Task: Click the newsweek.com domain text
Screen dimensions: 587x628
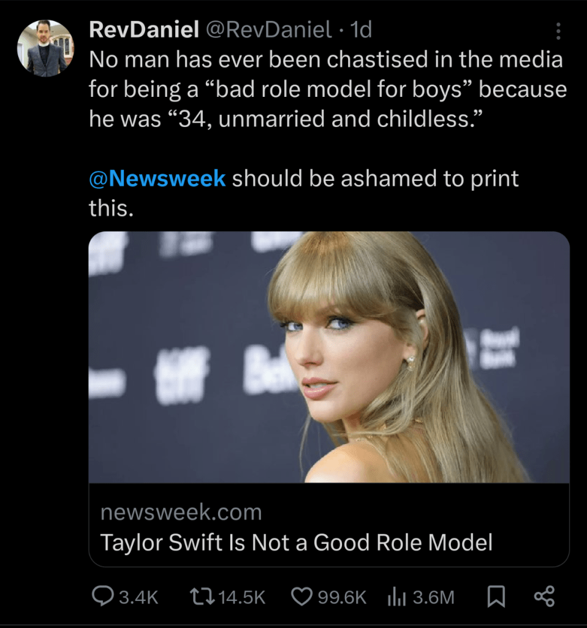Action: tap(181, 512)
